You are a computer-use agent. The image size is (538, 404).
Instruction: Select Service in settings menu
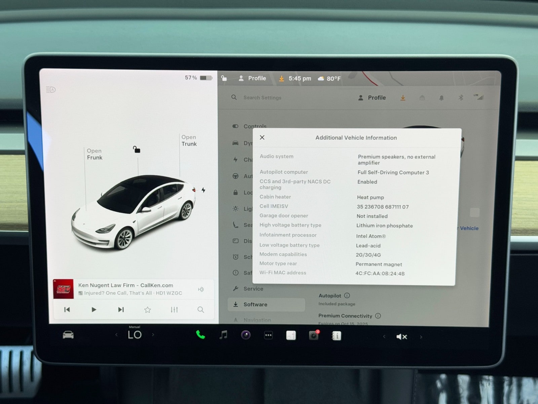tap(253, 289)
